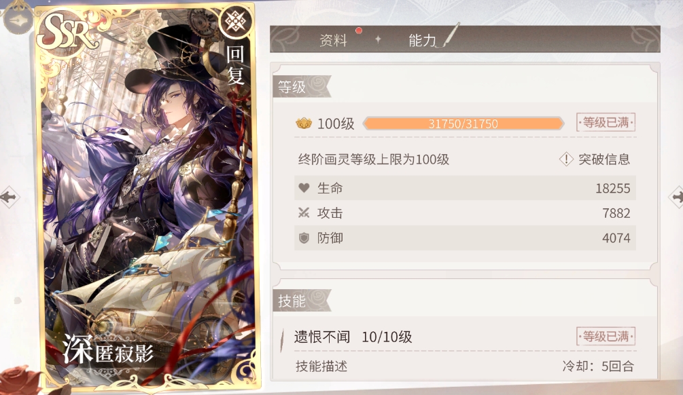The image size is (683, 395).
Task: Click the shield 防御 icon
Action: 304,238
